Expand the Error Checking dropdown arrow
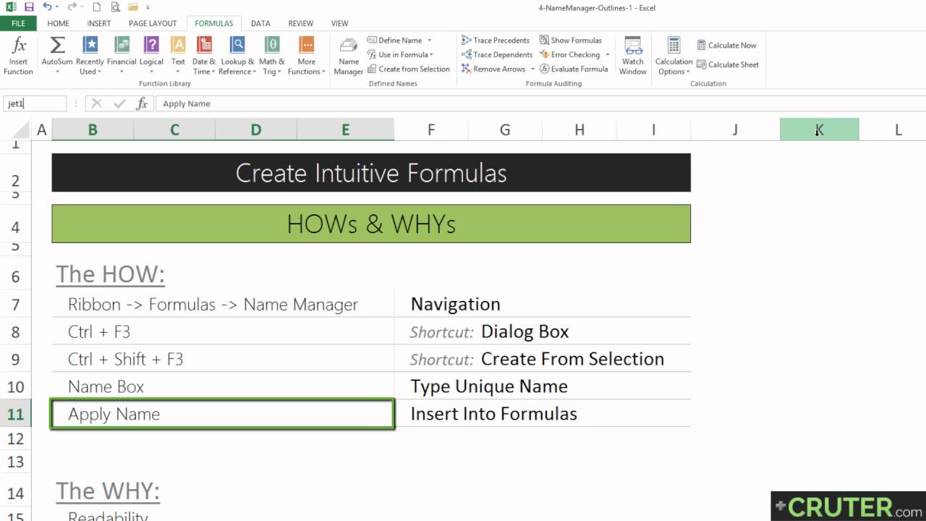926x521 pixels. [x=608, y=55]
